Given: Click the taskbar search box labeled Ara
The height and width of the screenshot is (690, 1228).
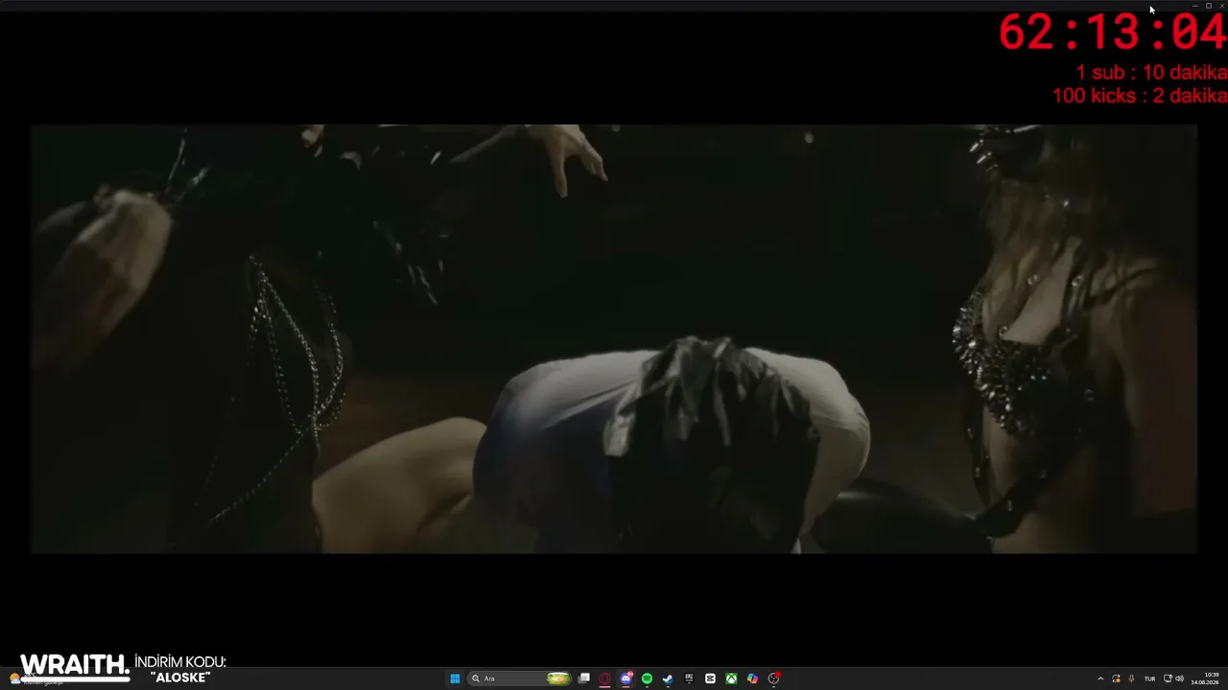Looking at the screenshot, I should [x=519, y=678].
